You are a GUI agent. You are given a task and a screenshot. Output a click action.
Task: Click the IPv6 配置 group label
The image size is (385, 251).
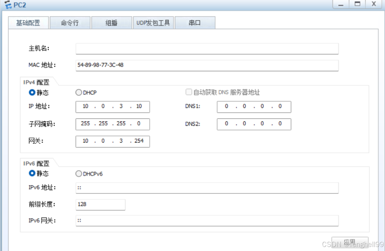point(36,164)
